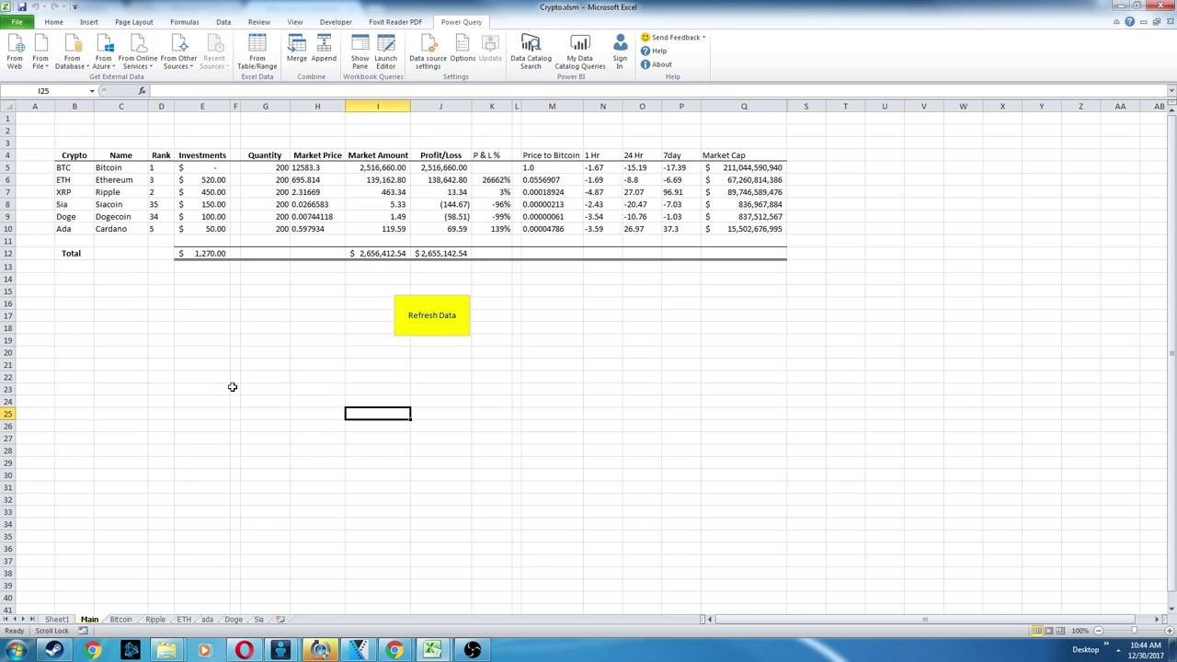Switch to Page Break Preview button
Viewport: 1177px width, 662px height.
1060,631
